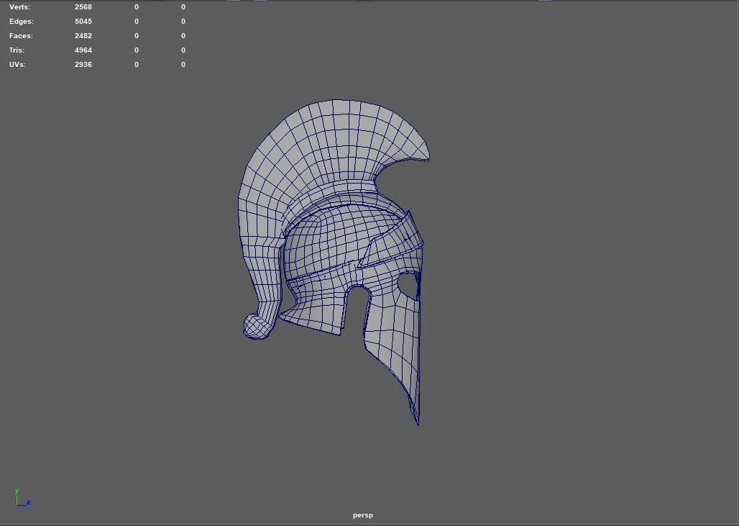Click the persp camera name label

click(x=363, y=515)
